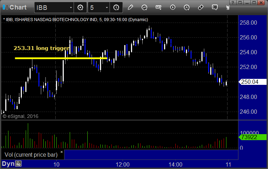
Task: Select the pencil drawing tools icon
Action: point(130,7)
